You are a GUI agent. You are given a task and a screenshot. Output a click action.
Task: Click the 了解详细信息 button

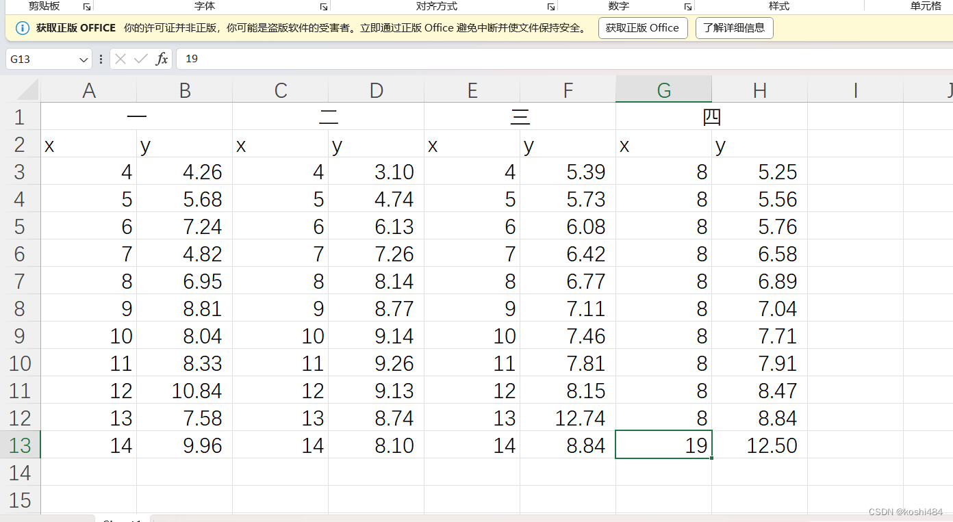[735, 28]
